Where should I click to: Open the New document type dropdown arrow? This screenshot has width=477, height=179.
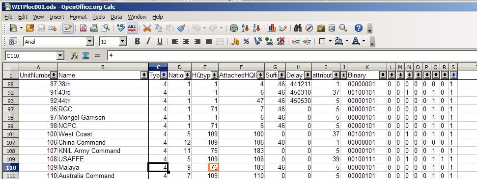tap(21, 28)
